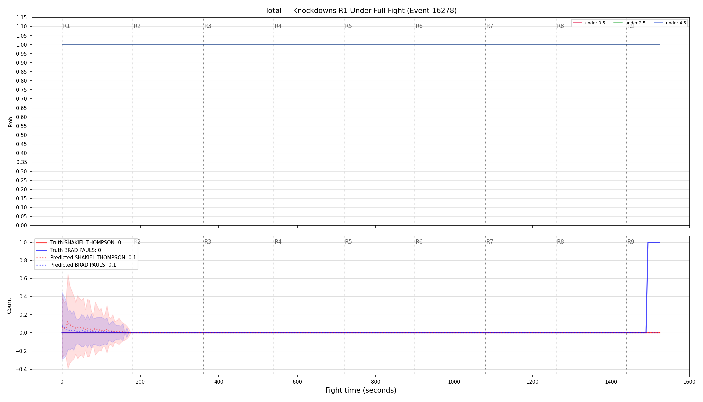This screenshot has width=703, height=402.
Task: Click the R4 round marker in bottom chart
Action: pos(278,242)
